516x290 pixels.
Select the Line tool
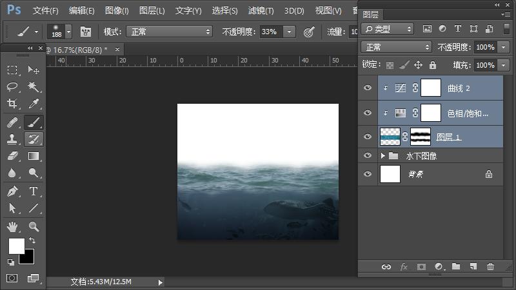34,208
